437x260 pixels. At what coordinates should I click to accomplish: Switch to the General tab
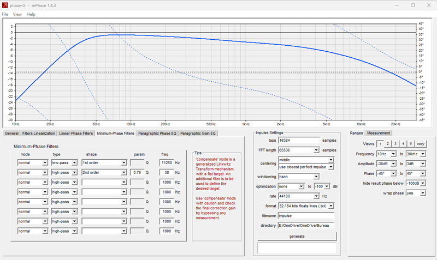click(x=11, y=134)
